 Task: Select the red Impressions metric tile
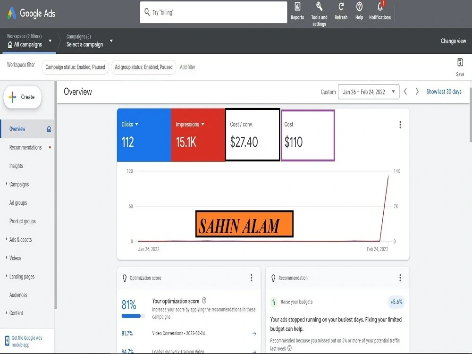tap(198, 135)
